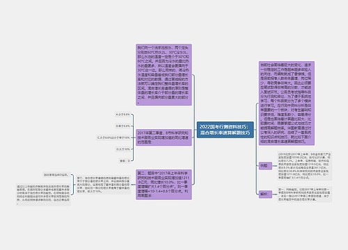Select answer option "B.等于8.6%"

click(122, 126)
